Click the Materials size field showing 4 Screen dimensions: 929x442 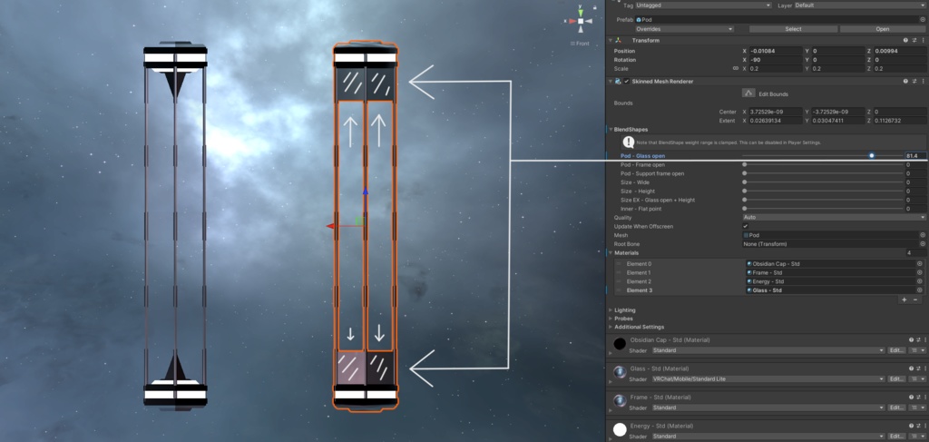click(x=915, y=253)
